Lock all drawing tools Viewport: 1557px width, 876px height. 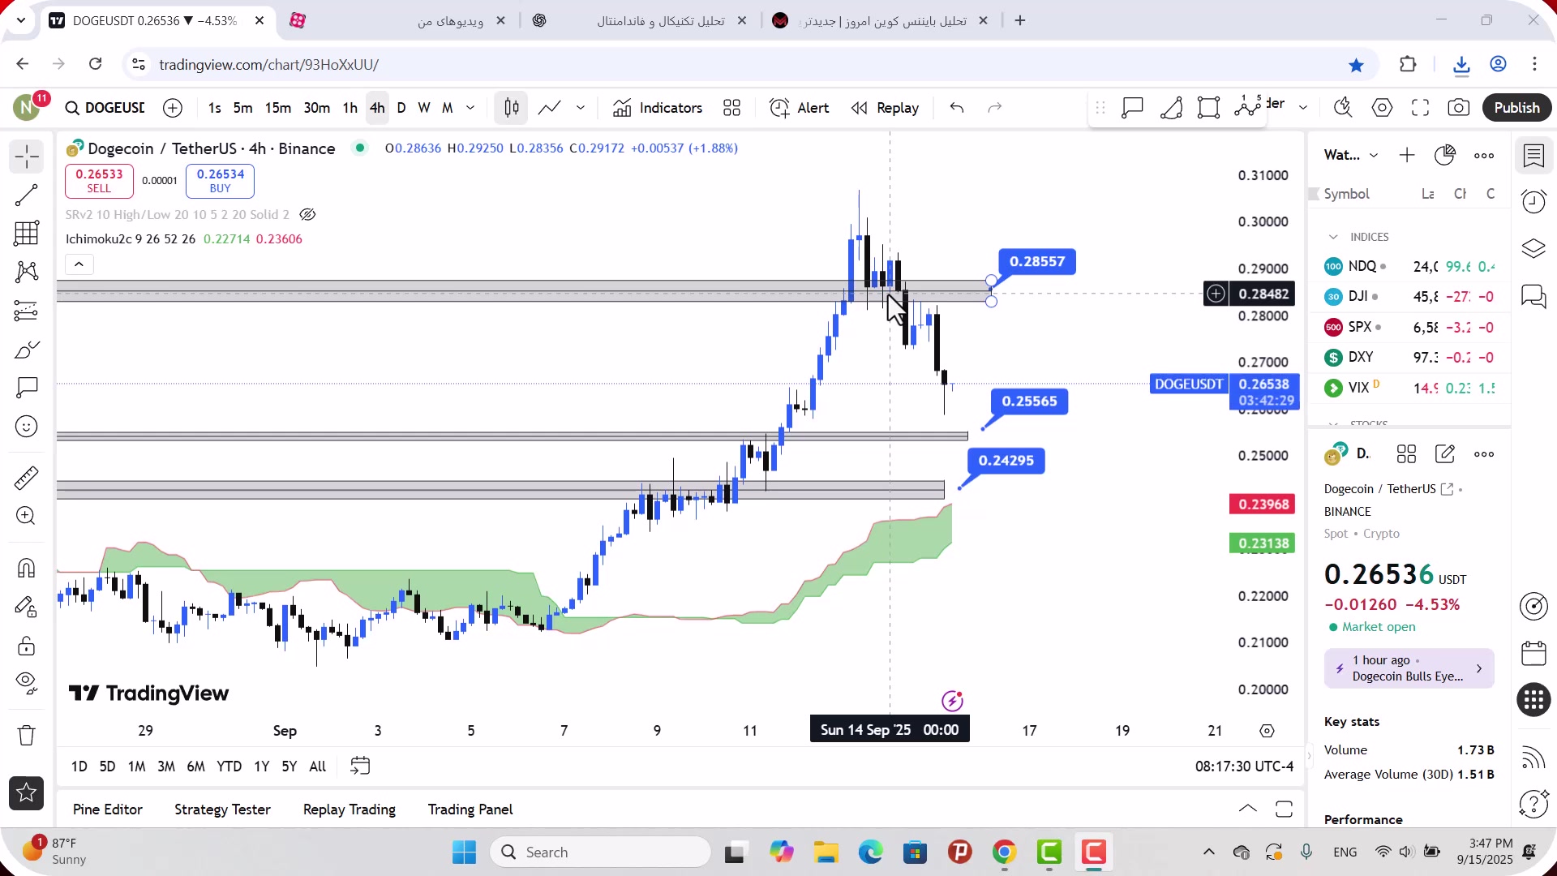pos(27,646)
